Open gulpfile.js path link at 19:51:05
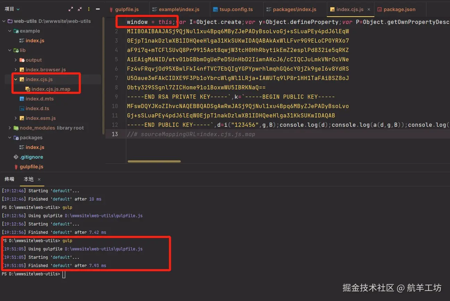The width and height of the screenshot is (450, 301). (x=103, y=249)
